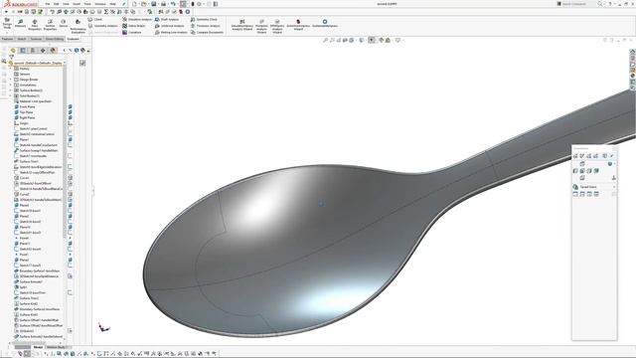Open Mass Properties
The height and width of the screenshot is (358, 636).
tap(35, 24)
